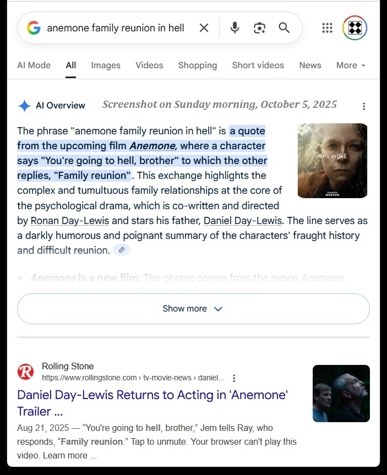387x475 pixels.
Task: Open the Google apps grid icon
Action: [327, 28]
